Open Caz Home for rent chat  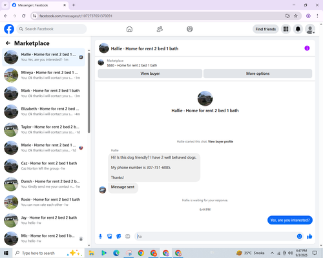pos(43,166)
